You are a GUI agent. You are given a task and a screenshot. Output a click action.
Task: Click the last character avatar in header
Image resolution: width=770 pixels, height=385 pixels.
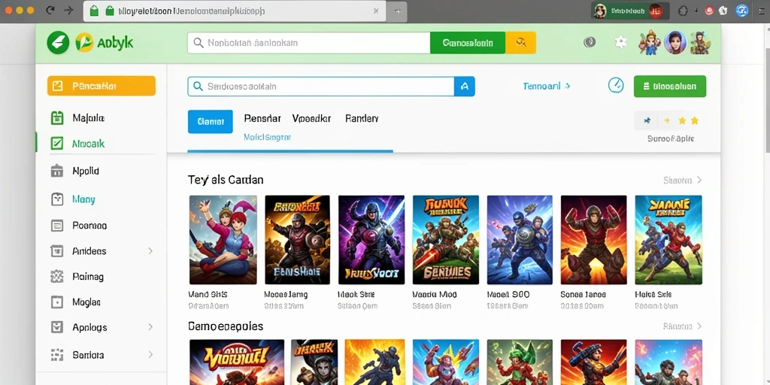(x=699, y=43)
